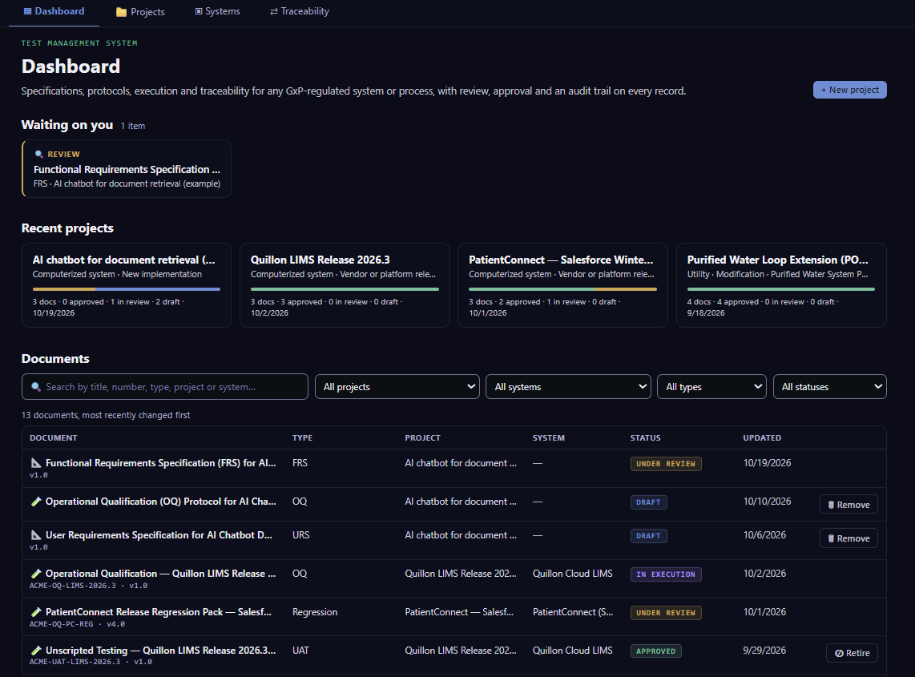
Task: Click the Status column header
Action: 646,437
